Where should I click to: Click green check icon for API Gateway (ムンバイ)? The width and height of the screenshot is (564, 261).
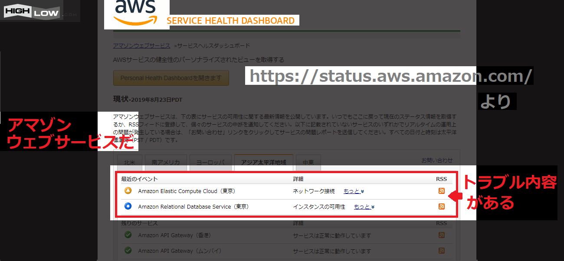click(x=128, y=251)
